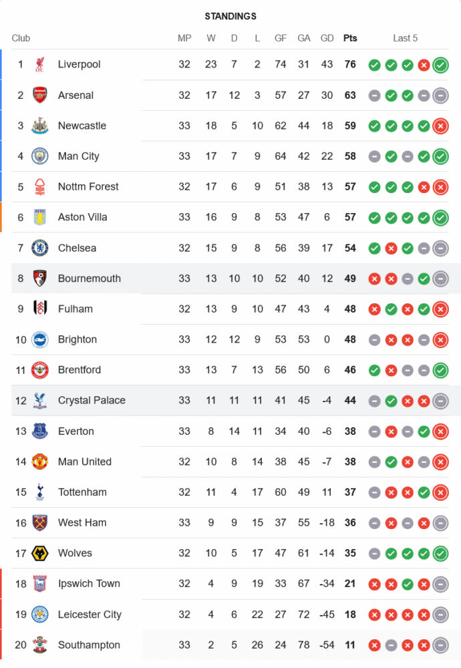
Task: Open the Bournemouth team link
Action: pos(89,279)
